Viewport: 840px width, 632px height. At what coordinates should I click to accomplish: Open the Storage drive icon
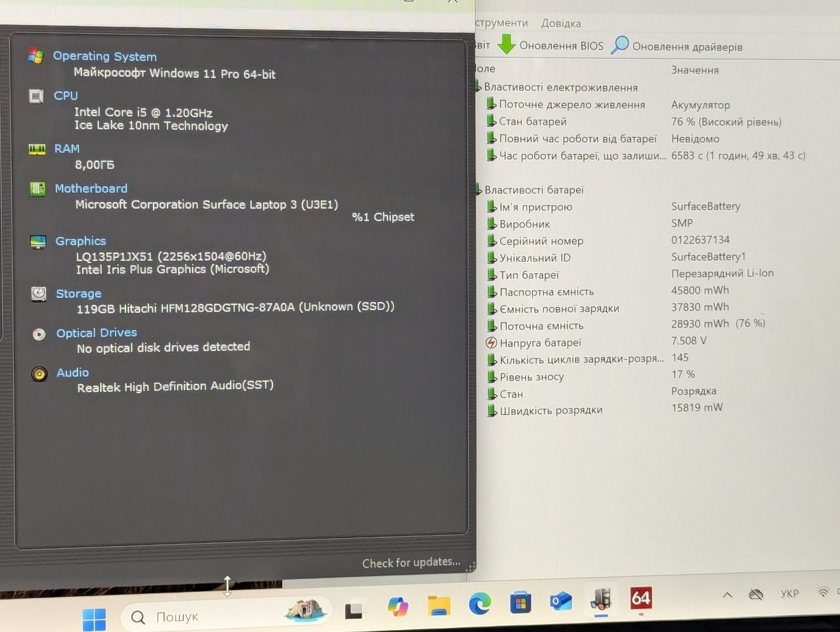coord(39,293)
